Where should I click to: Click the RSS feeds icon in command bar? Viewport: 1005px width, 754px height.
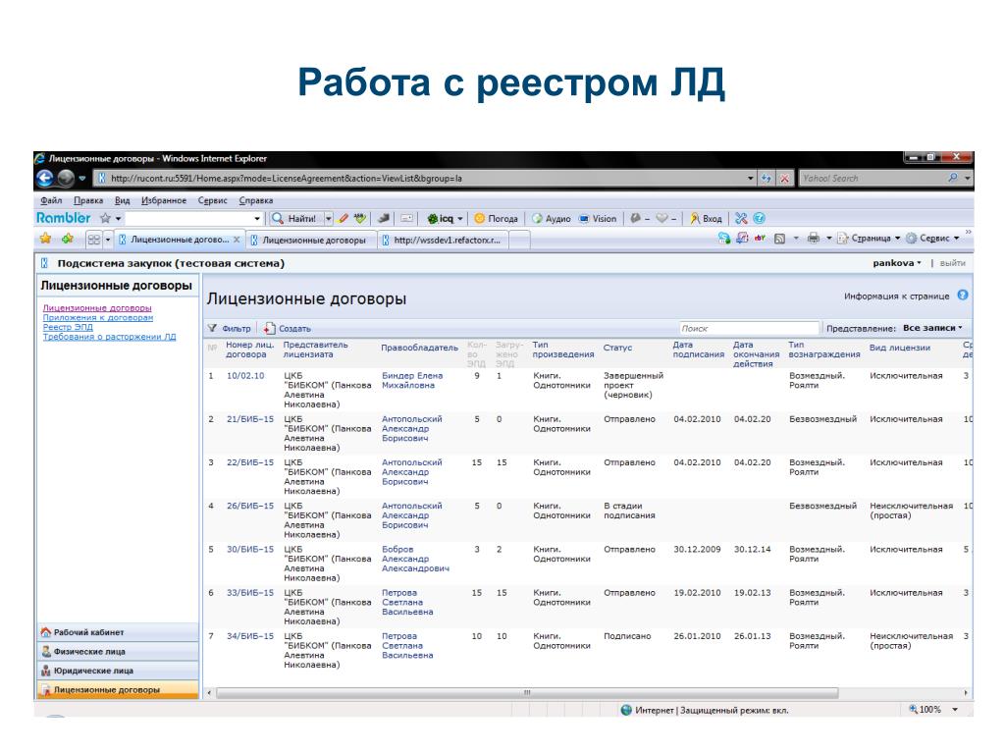[x=779, y=239]
